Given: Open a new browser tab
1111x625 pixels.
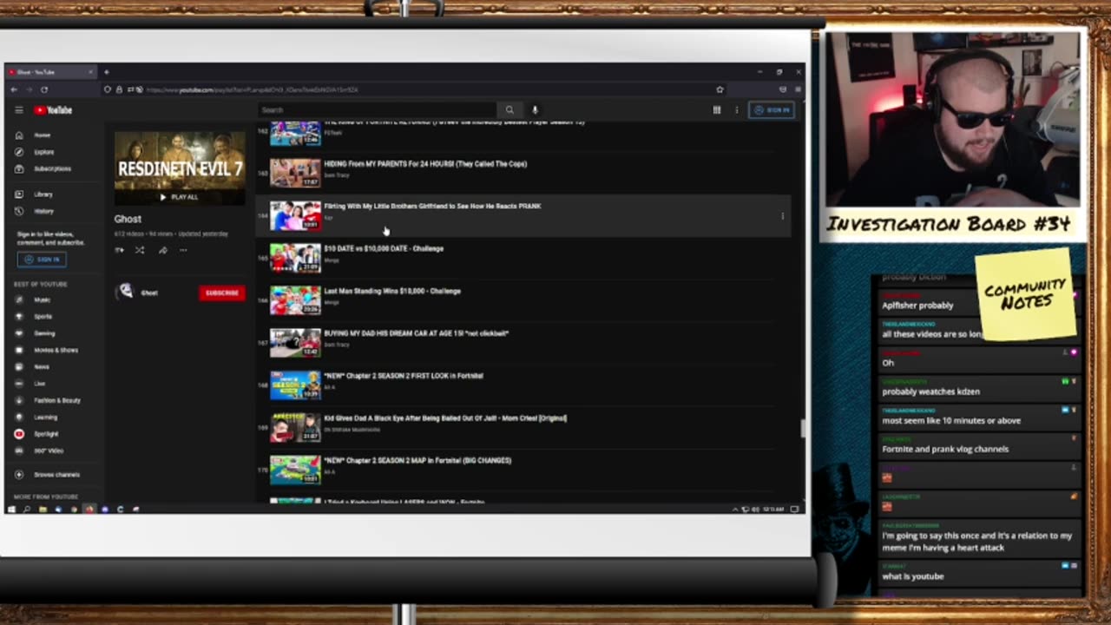Looking at the screenshot, I should coord(106,72).
